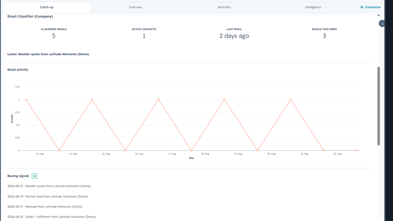Open the Customize tabs link

(x=370, y=7)
